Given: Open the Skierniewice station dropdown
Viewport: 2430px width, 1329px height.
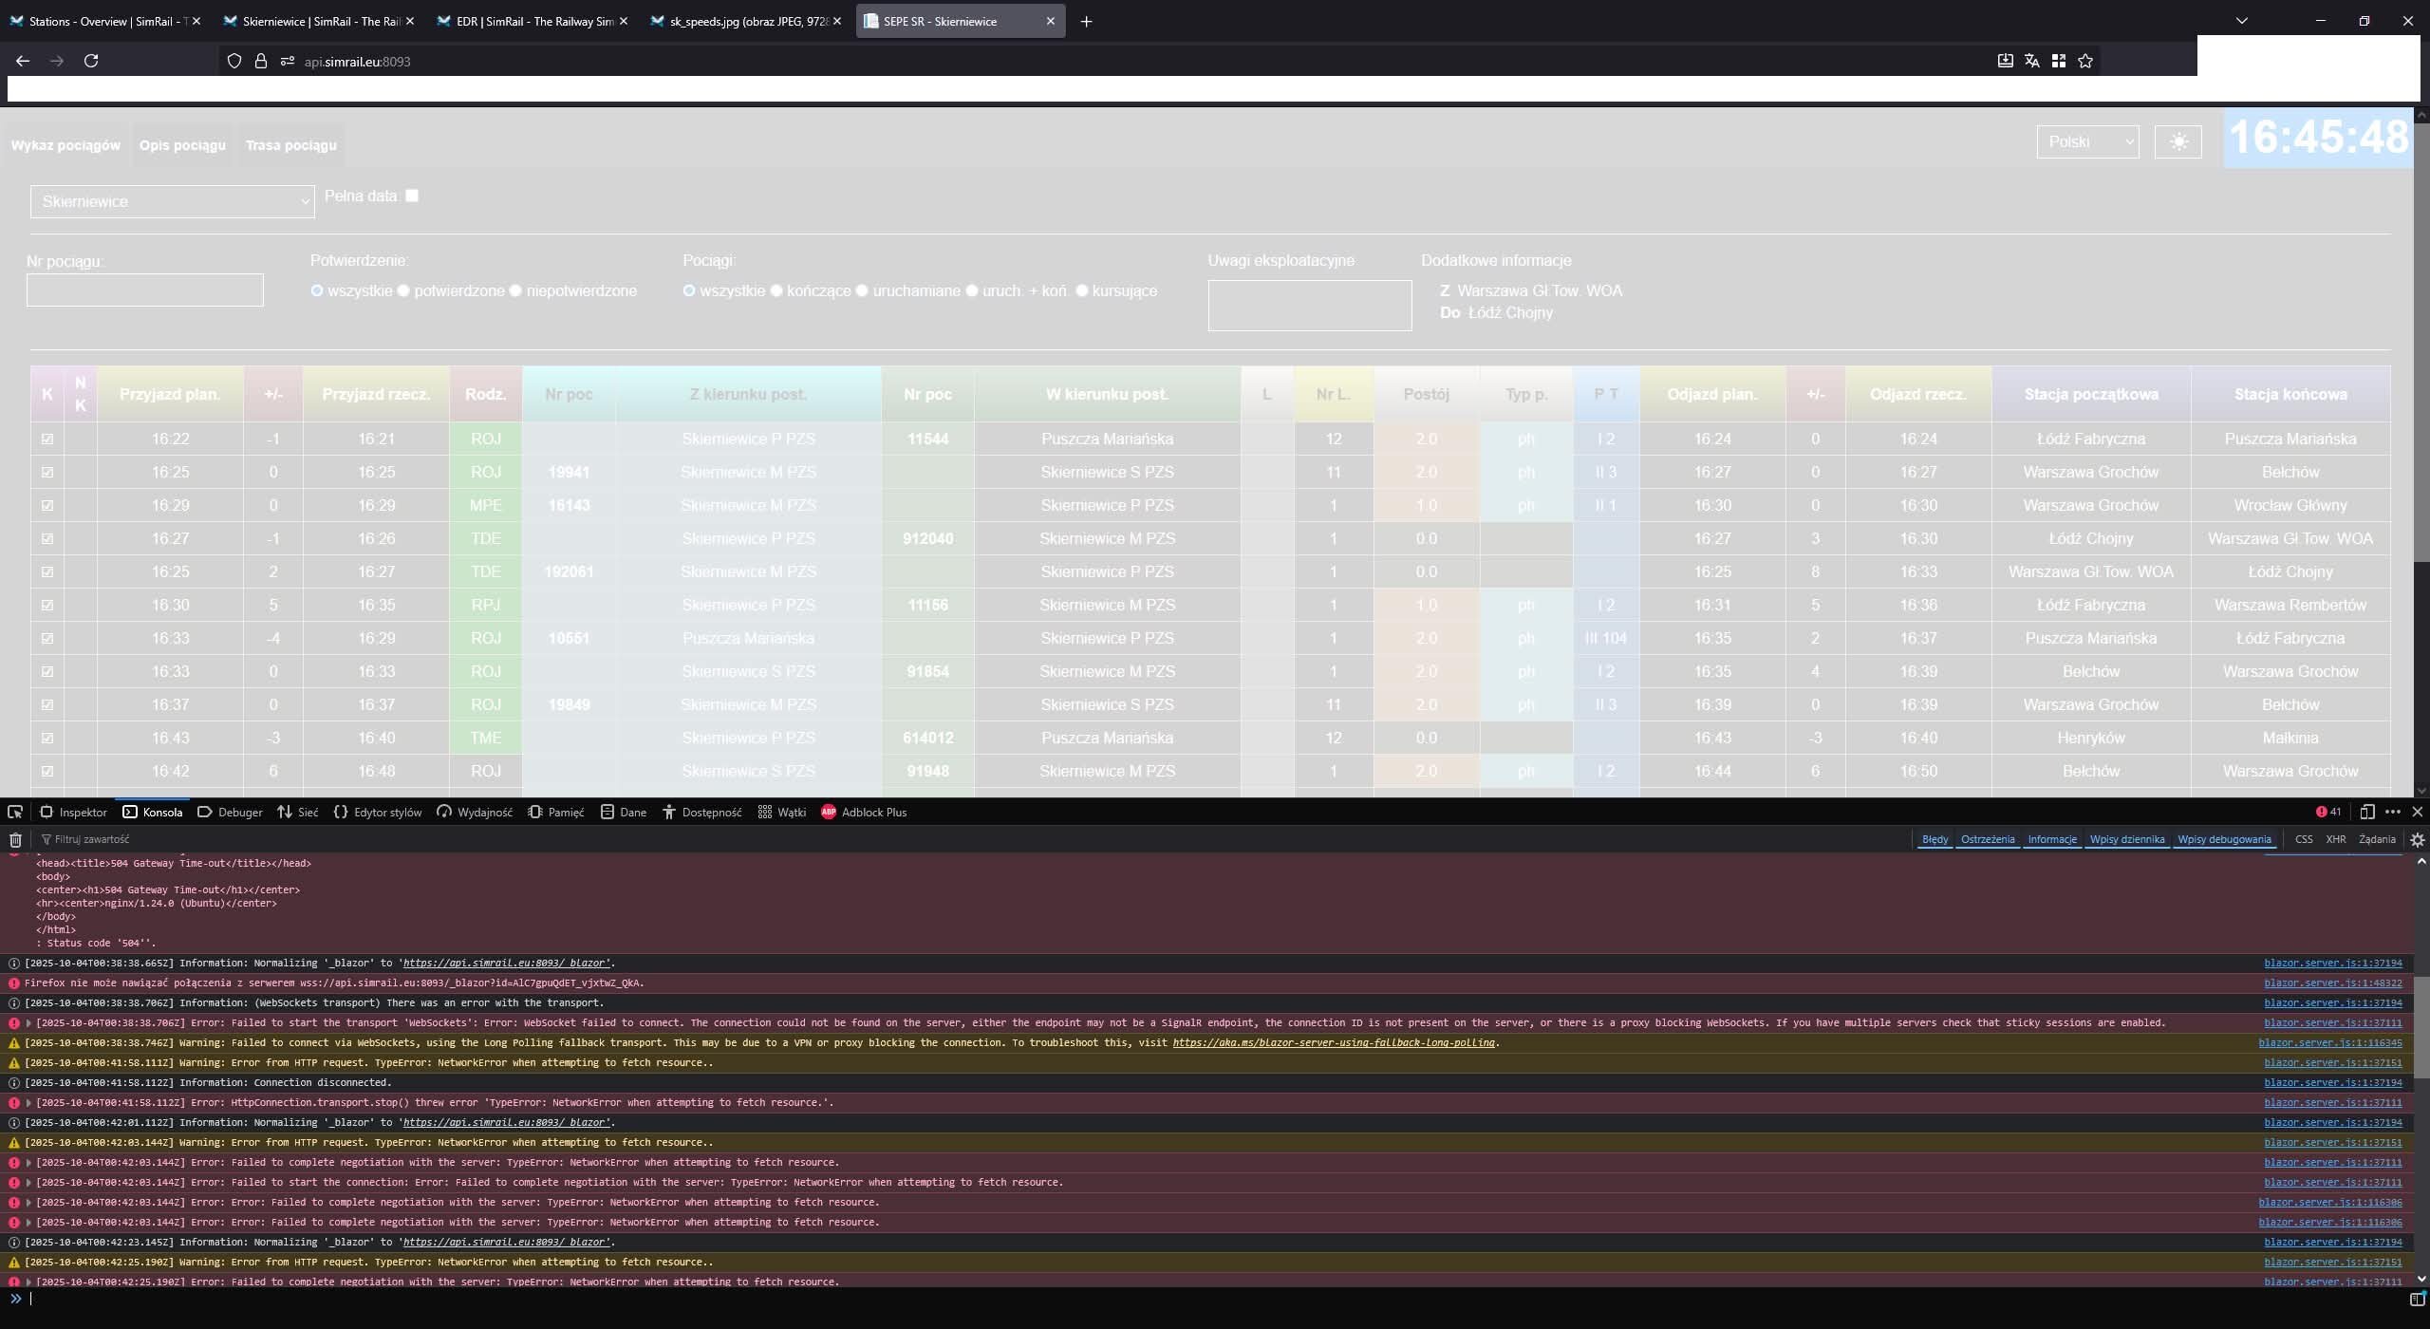Looking at the screenshot, I should [172, 201].
